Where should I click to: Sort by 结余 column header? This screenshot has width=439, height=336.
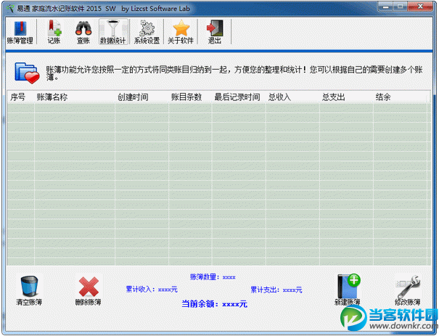coord(400,97)
